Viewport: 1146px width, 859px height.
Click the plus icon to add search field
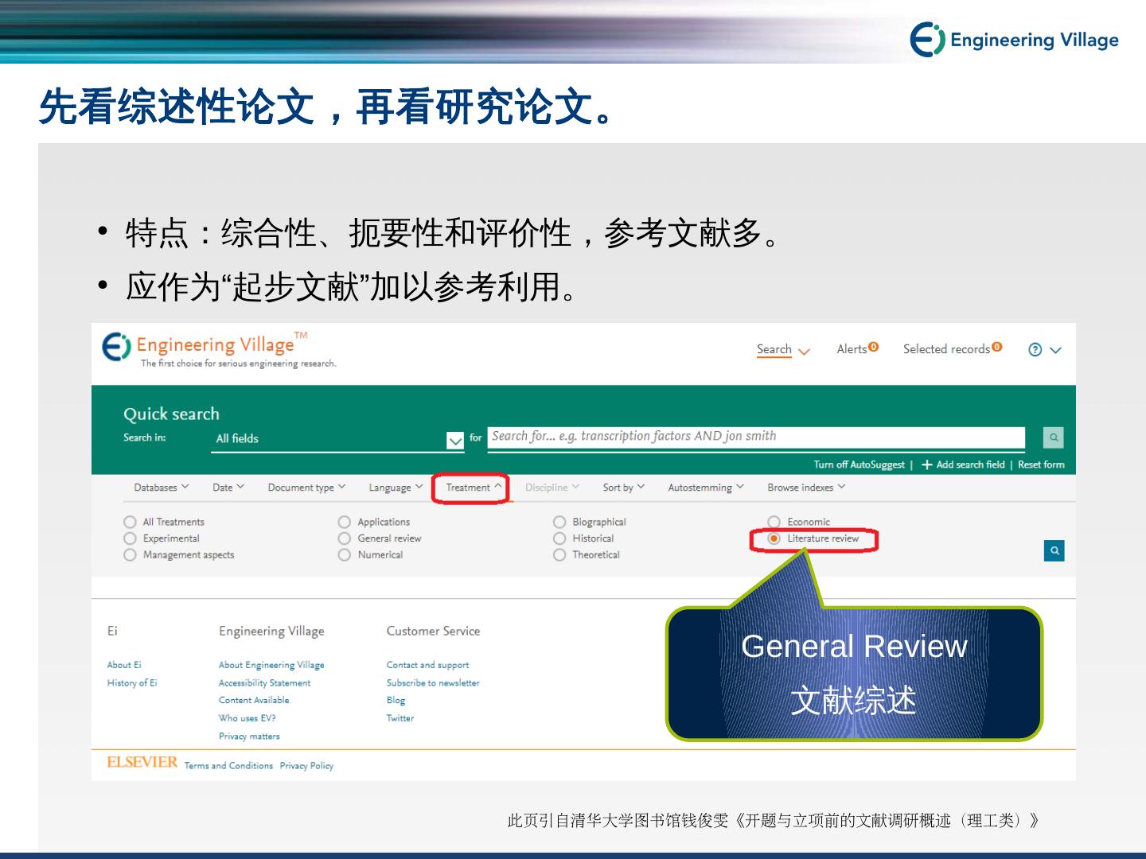926,464
